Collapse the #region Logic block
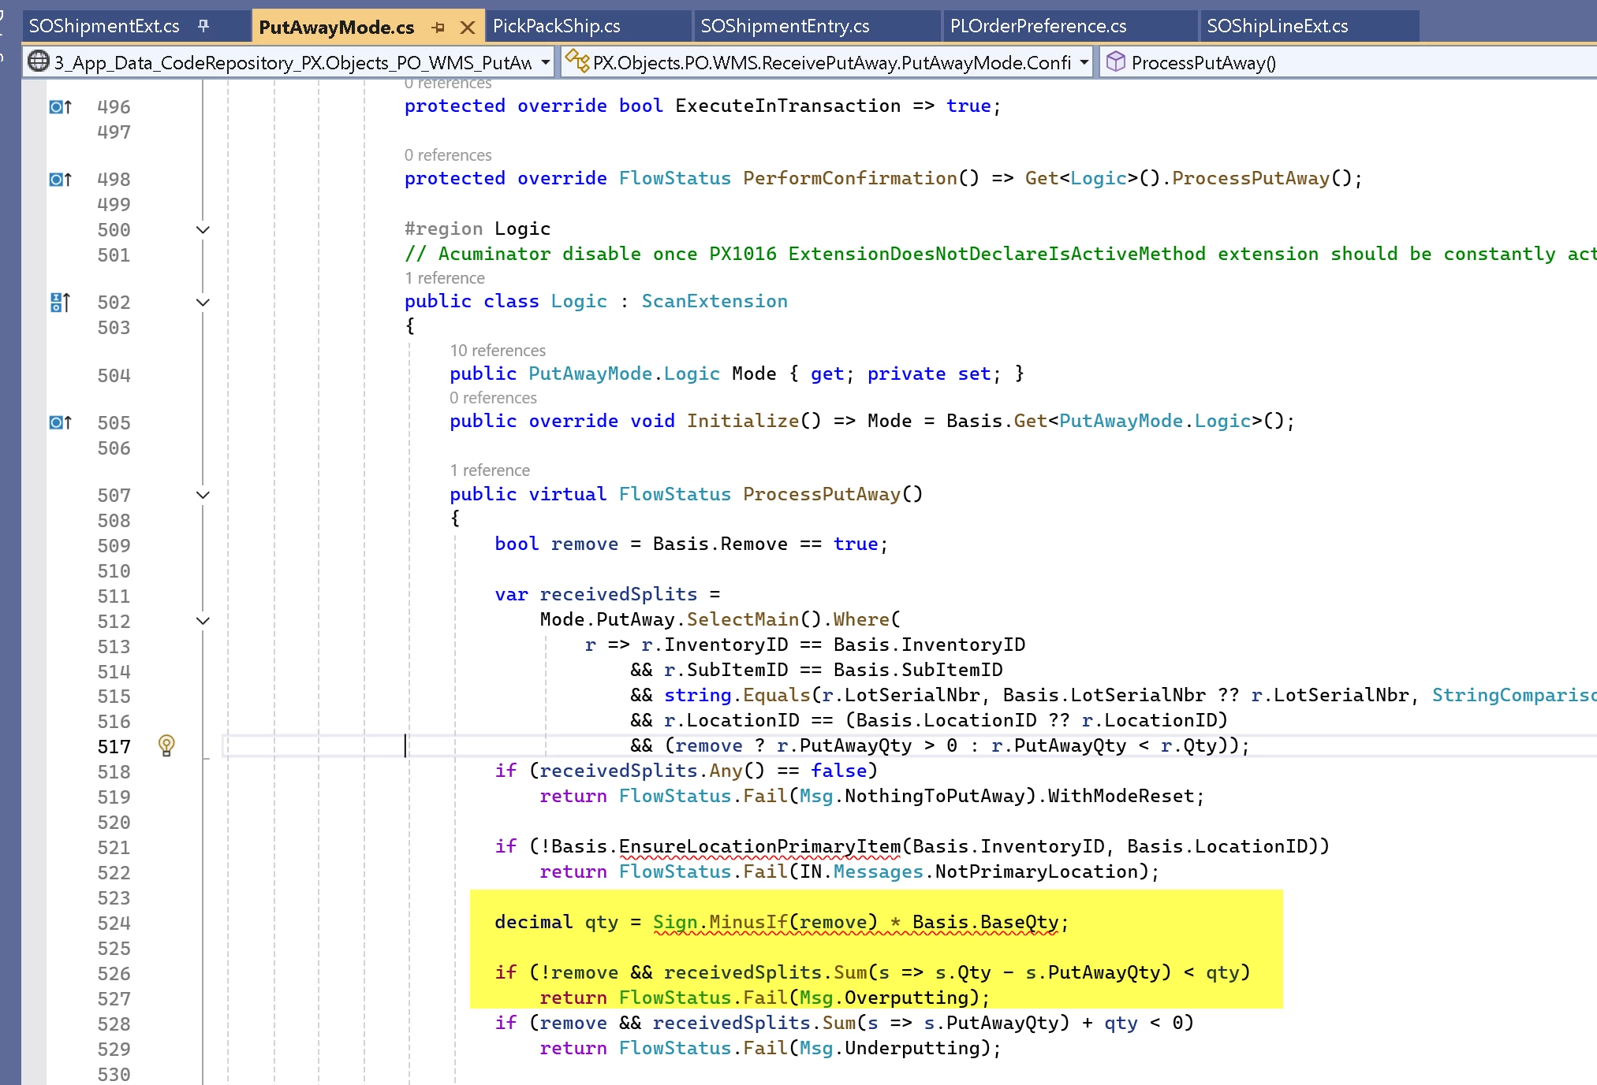Screen dimensions: 1597x1085 pos(203,229)
